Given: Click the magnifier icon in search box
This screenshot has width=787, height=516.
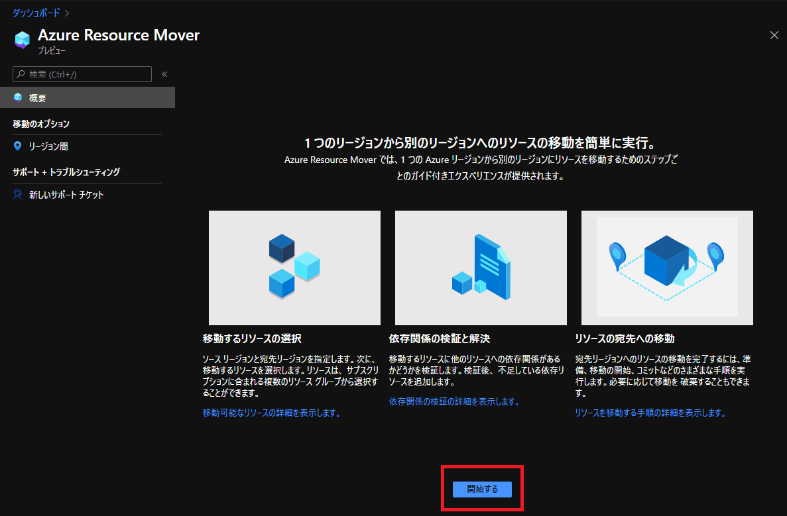Looking at the screenshot, I should [21, 74].
